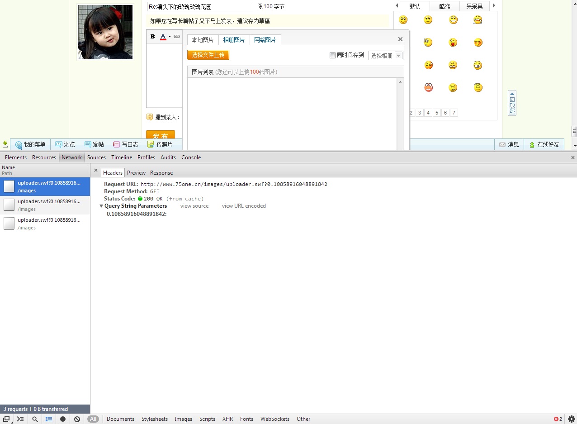
Task: Click the red font color swatch letter A
Action: tap(163, 37)
